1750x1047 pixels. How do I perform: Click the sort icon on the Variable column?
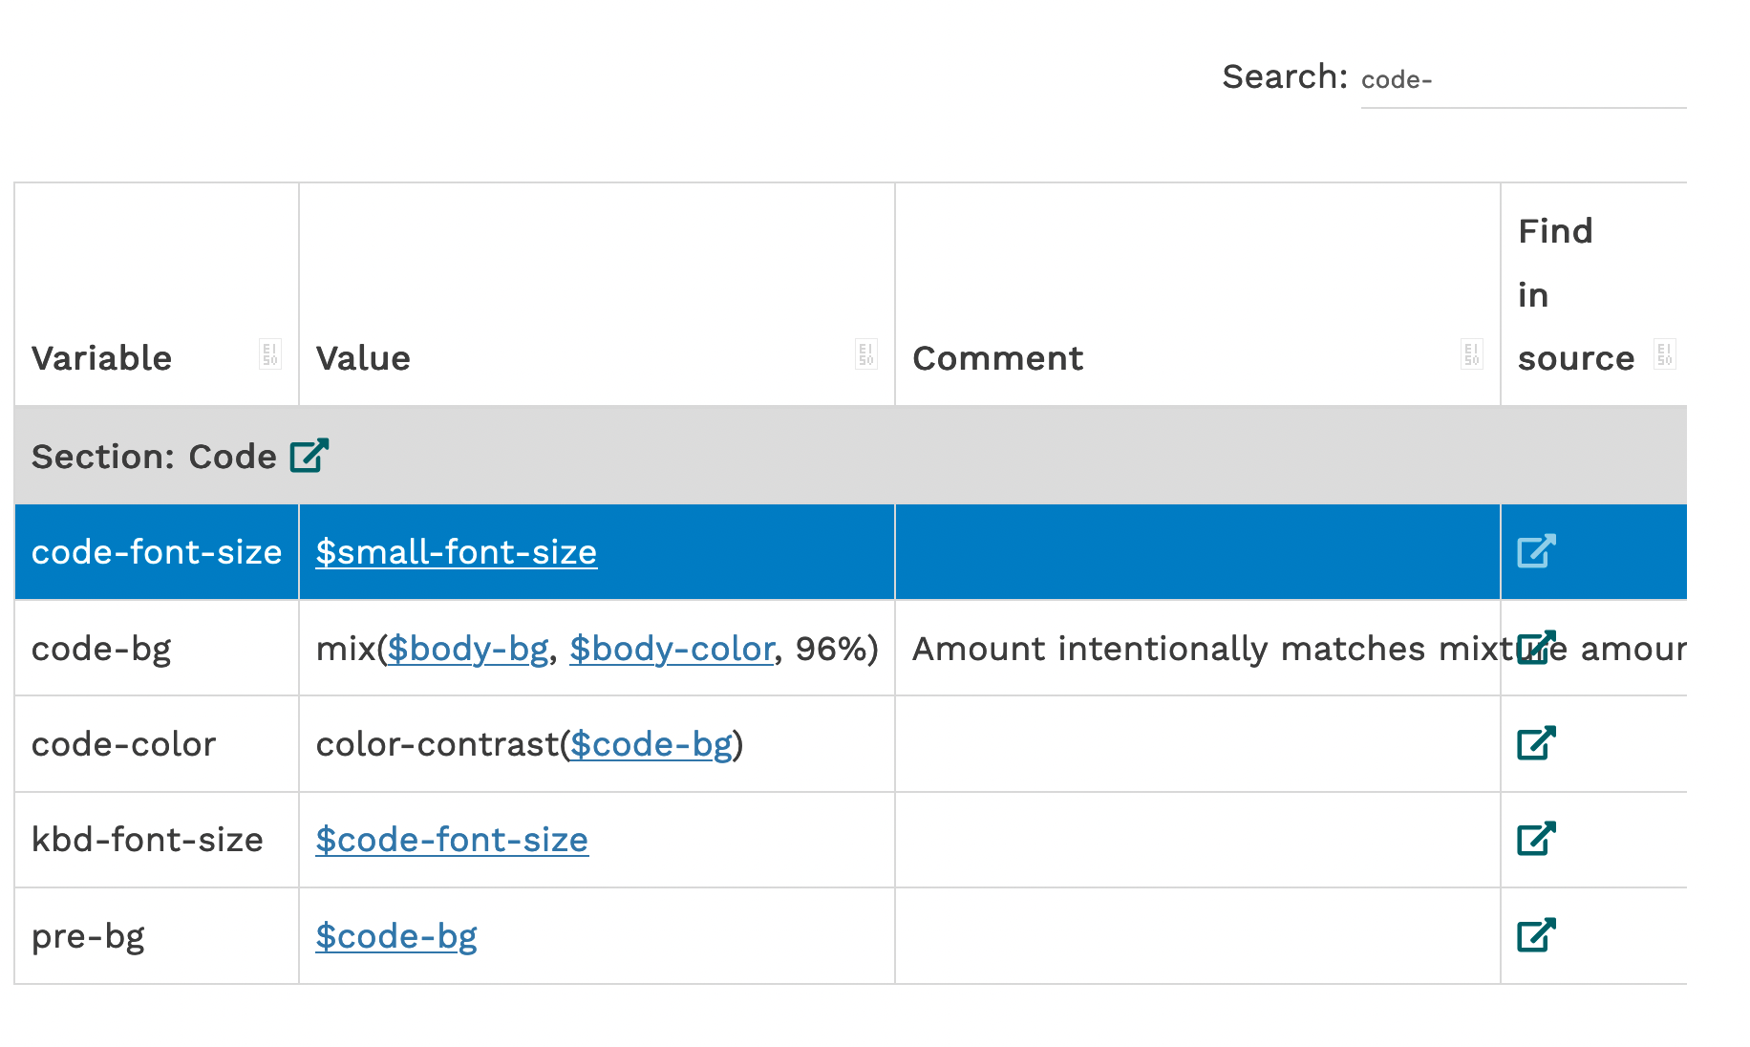point(271,353)
